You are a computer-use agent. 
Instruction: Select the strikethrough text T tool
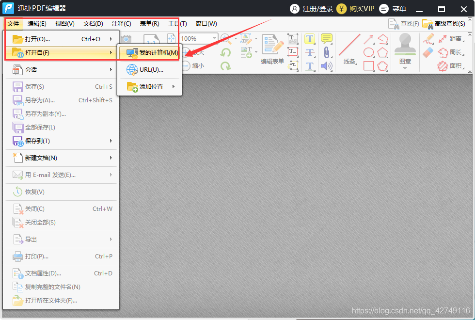point(310,52)
